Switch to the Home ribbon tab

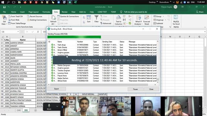(14, 12)
